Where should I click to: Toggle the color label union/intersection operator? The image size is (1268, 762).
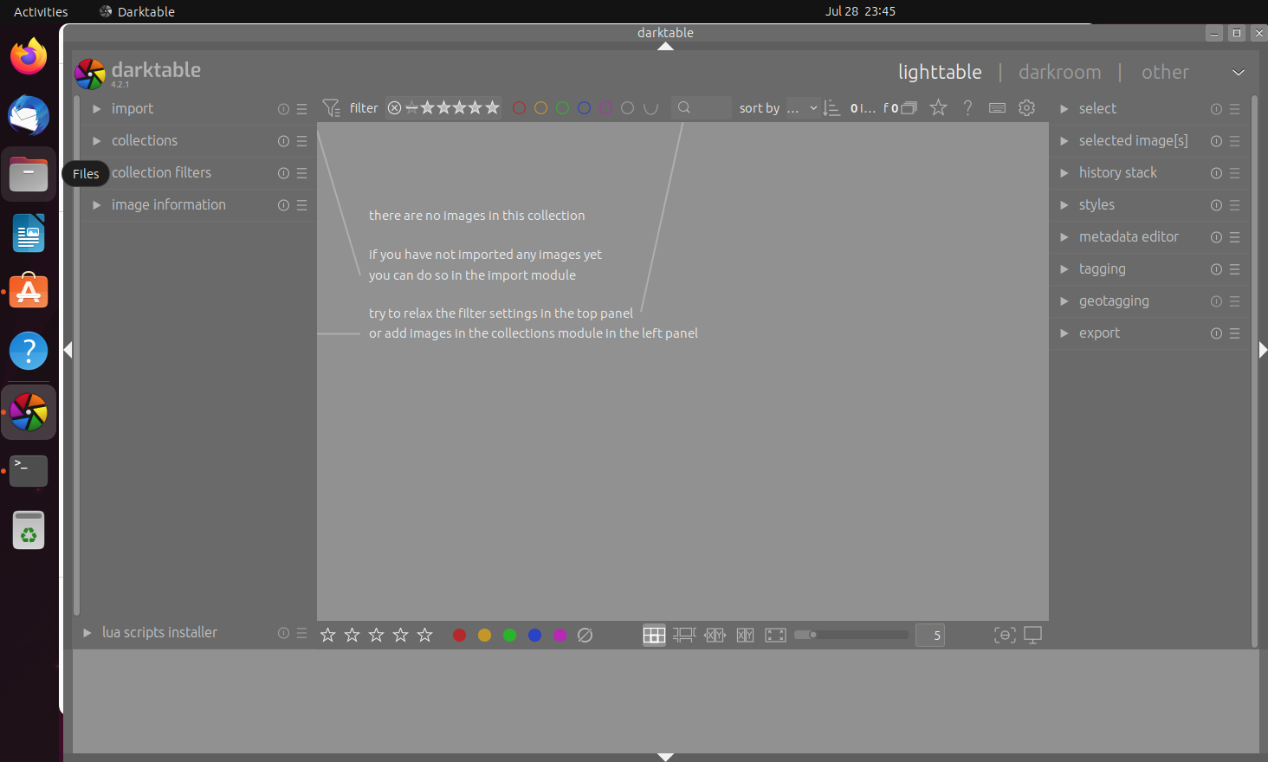click(x=650, y=108)
